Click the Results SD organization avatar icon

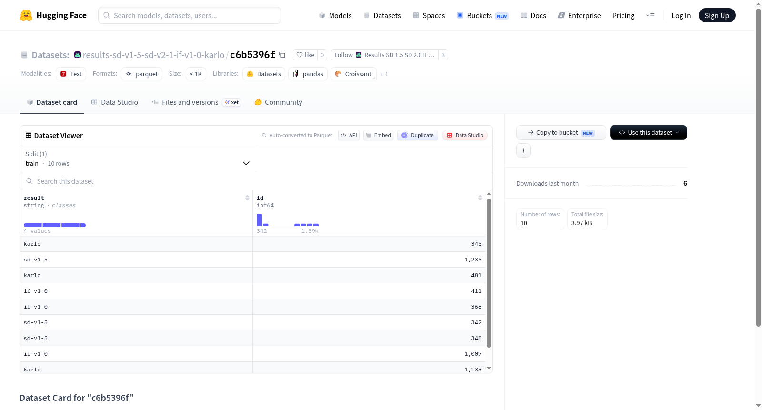click(x=359, y=55)
